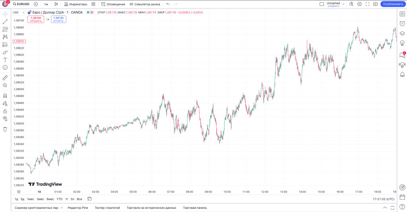
Task: Select the 6мес date range
Action: coord(50,199)
